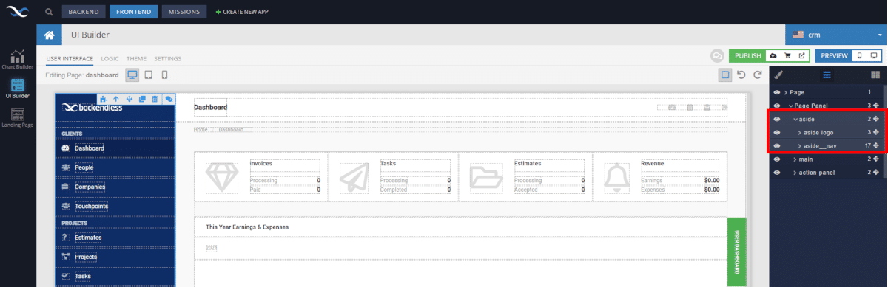Select People in the canvas sidebar
The width and height of the screenshot is (888, 287).
[84, 167]
